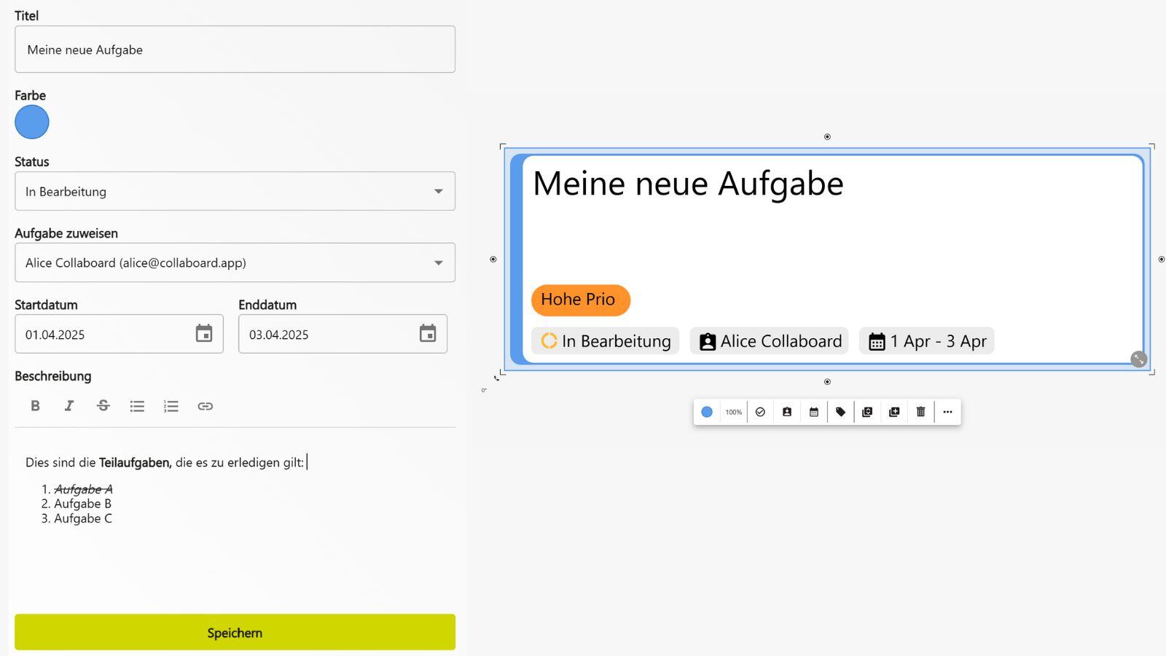Open the three-dot more options menu
Image resolution: width=1166 pixels, height=656 pixels.
tap(947, 412)
